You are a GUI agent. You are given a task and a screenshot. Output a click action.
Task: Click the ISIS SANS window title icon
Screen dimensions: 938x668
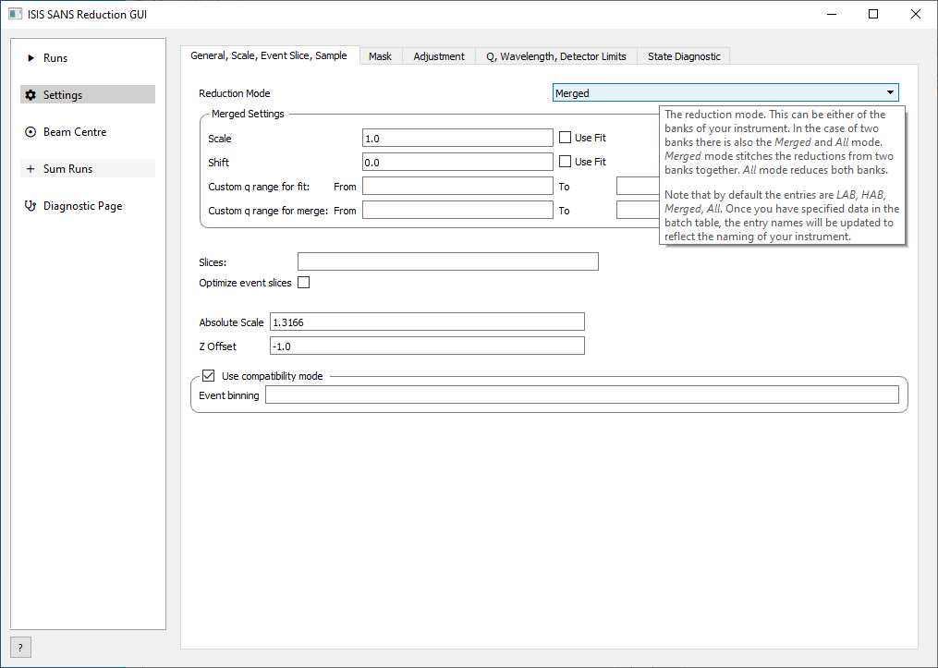tap(16, 14)
